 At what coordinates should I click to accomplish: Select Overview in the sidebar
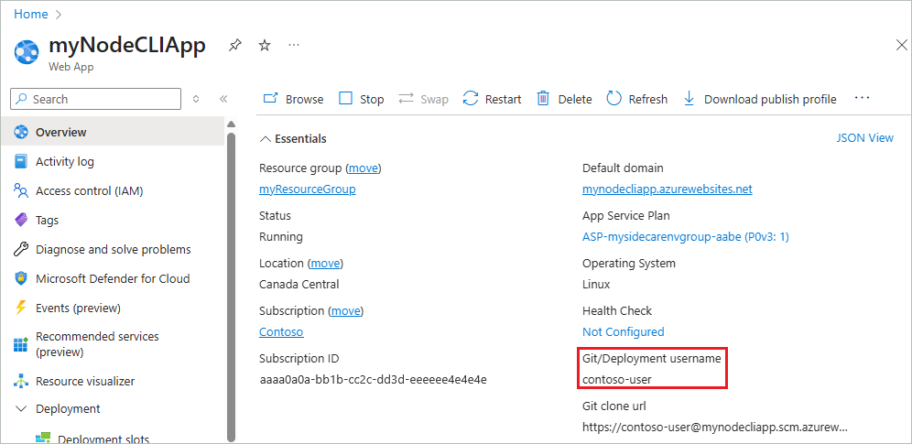113,132
